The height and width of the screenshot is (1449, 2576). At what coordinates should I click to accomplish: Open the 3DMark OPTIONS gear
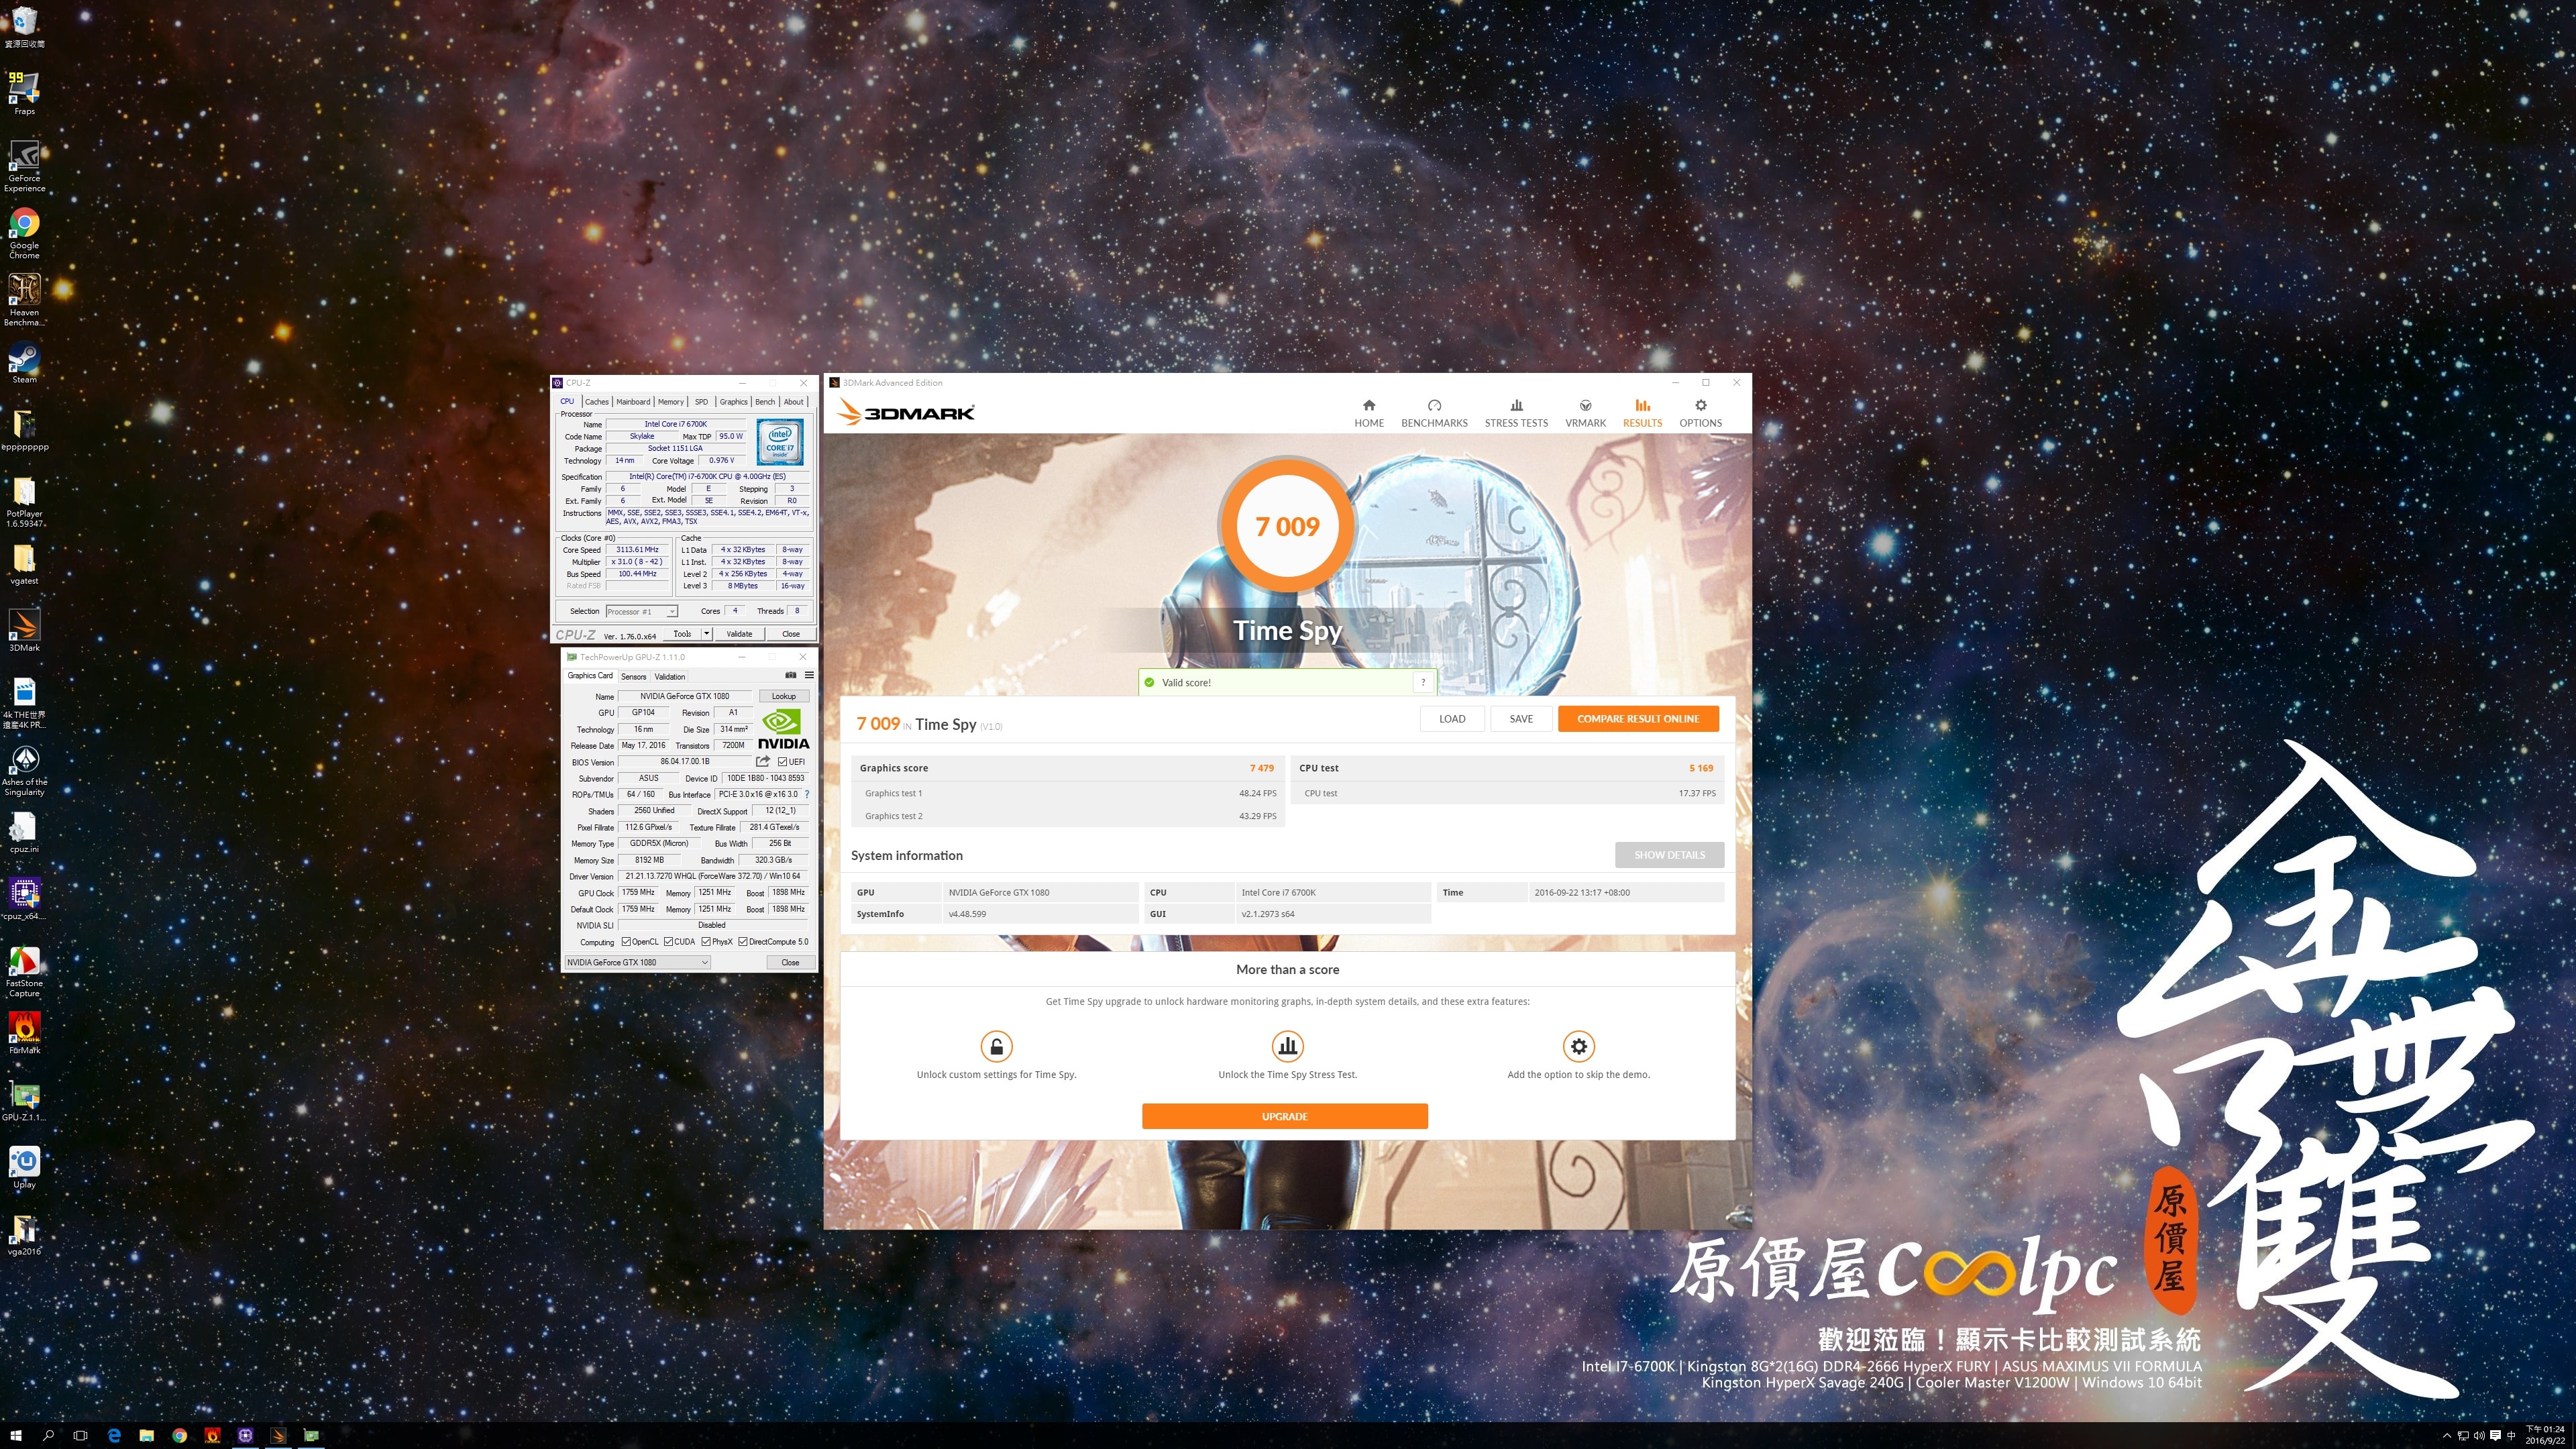(x=1700, y=413)
